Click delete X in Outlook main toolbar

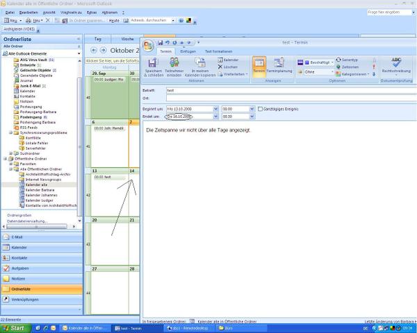[x=47, y=20]
